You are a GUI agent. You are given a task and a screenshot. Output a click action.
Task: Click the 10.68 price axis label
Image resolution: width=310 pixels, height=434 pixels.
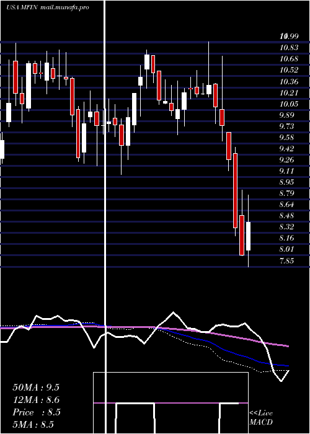[289, 59]
